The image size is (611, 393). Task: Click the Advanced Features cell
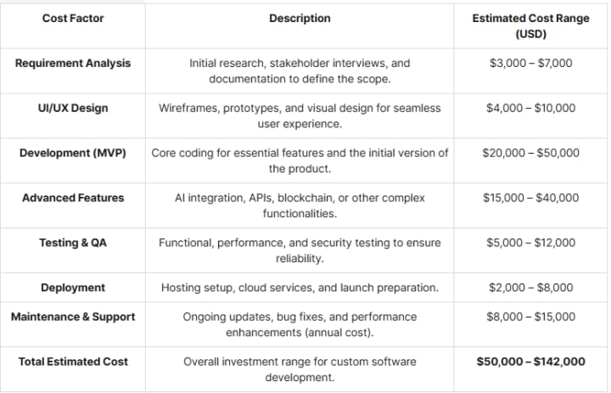[x=72, y=198]
